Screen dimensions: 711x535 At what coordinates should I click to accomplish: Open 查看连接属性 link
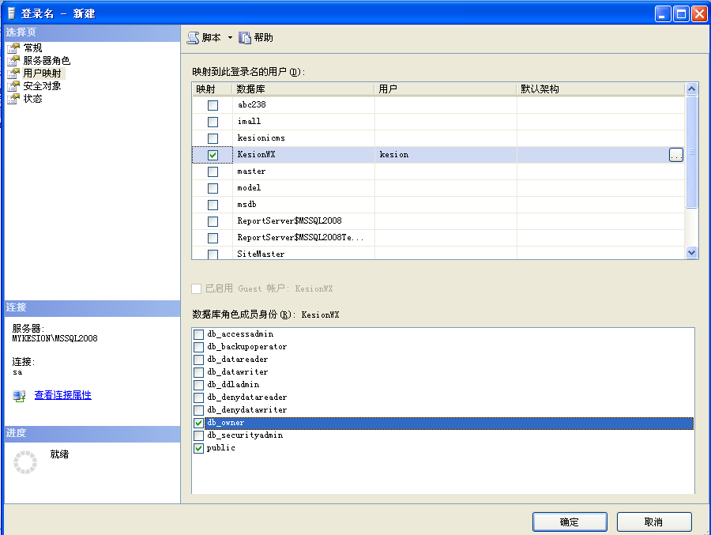pyautogui.click(x=62, y=395)
